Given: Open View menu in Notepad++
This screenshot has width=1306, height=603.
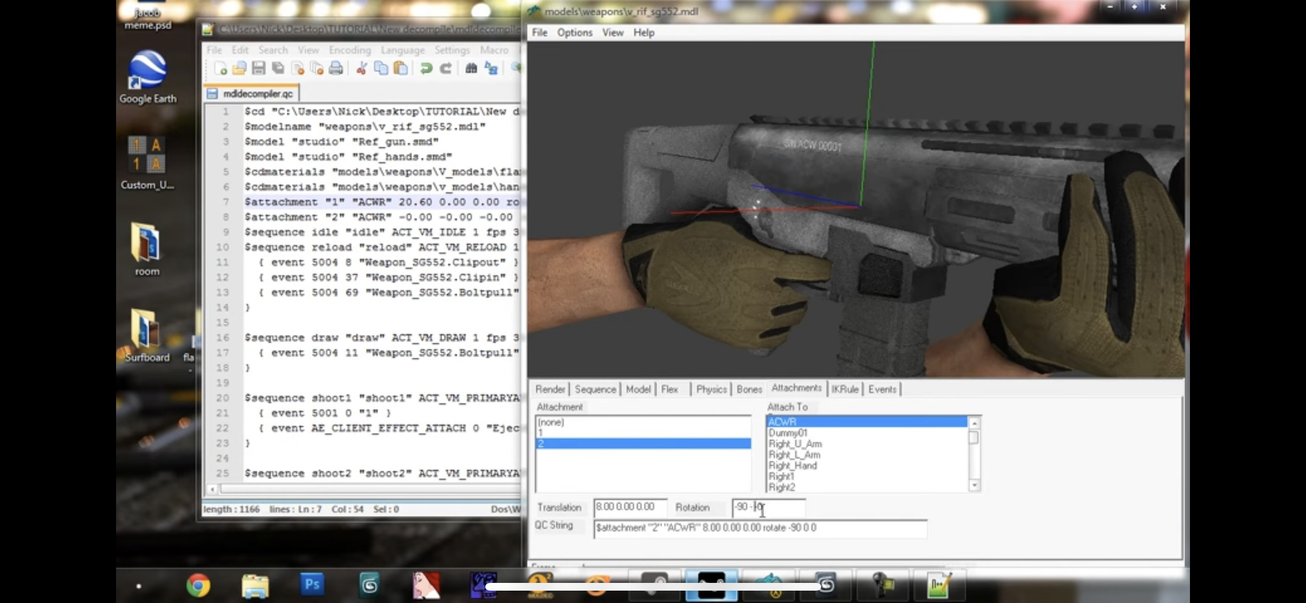Looking at the screenshot, I should pyautogui.click(x=308, y=50).
